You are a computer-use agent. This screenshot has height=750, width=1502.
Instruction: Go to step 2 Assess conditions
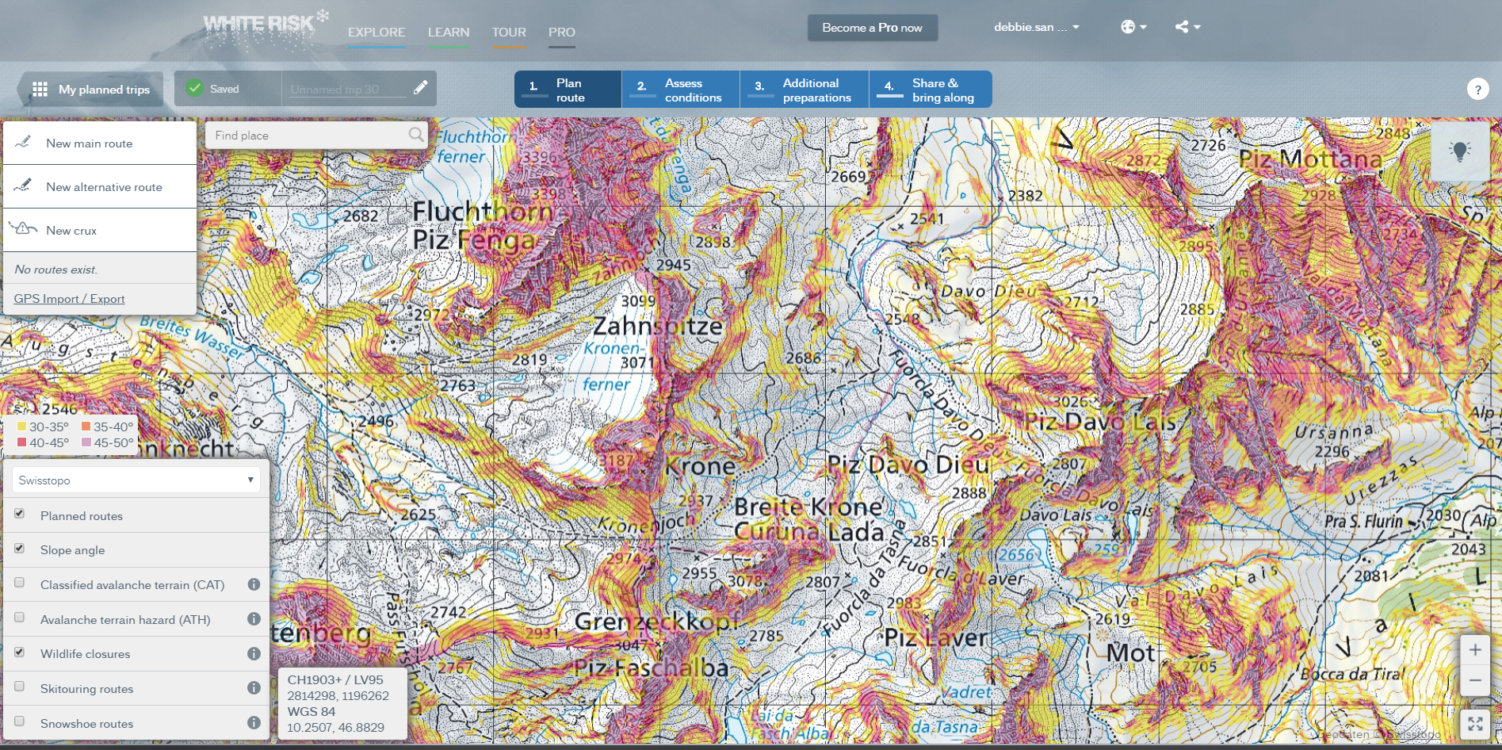681,90
